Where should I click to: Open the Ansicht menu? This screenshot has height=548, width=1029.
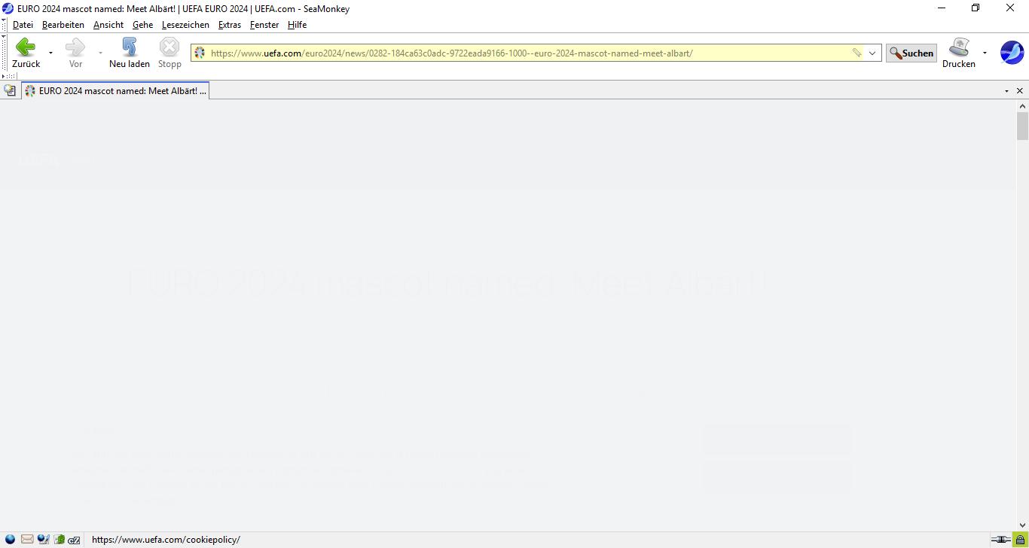click(x=108, y=25)
